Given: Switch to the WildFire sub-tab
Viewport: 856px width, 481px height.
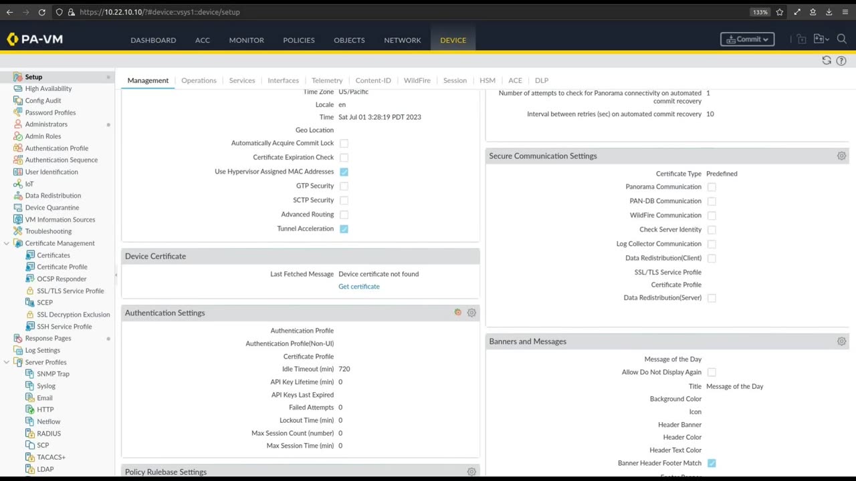Looking at the screenshot, I should pos(417,80).
